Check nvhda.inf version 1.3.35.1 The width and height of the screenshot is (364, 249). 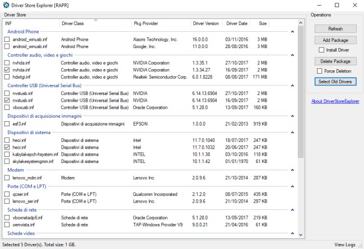[x=7, y=63]
